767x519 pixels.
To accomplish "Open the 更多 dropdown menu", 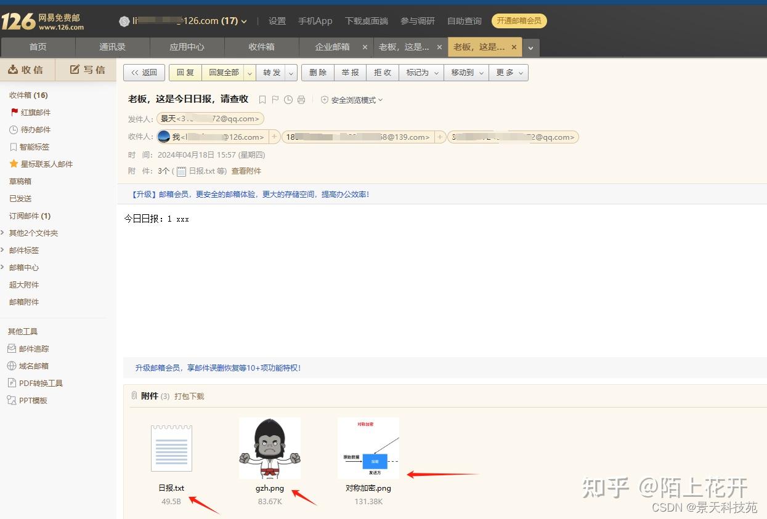I will pos(509,72).
